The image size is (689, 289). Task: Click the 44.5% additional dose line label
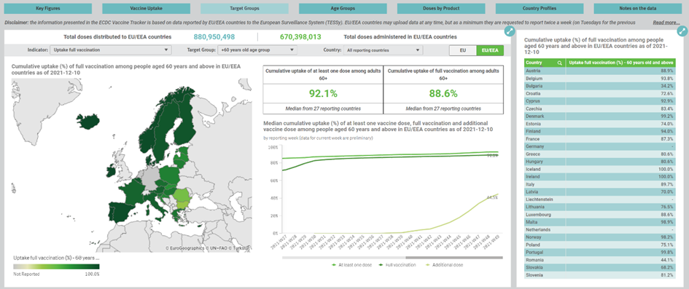[x=493, y=198]
